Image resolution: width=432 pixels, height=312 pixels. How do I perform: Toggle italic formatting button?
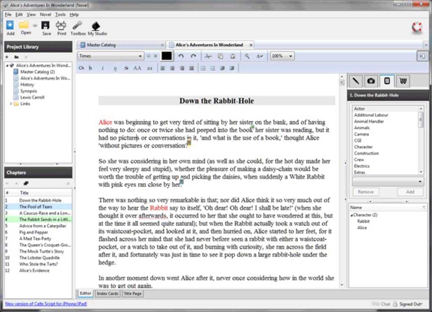(x=103, y=68)
